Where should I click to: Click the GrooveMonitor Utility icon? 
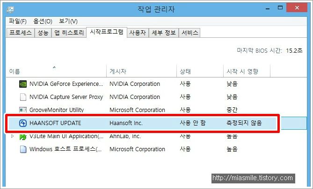[23, 110]
